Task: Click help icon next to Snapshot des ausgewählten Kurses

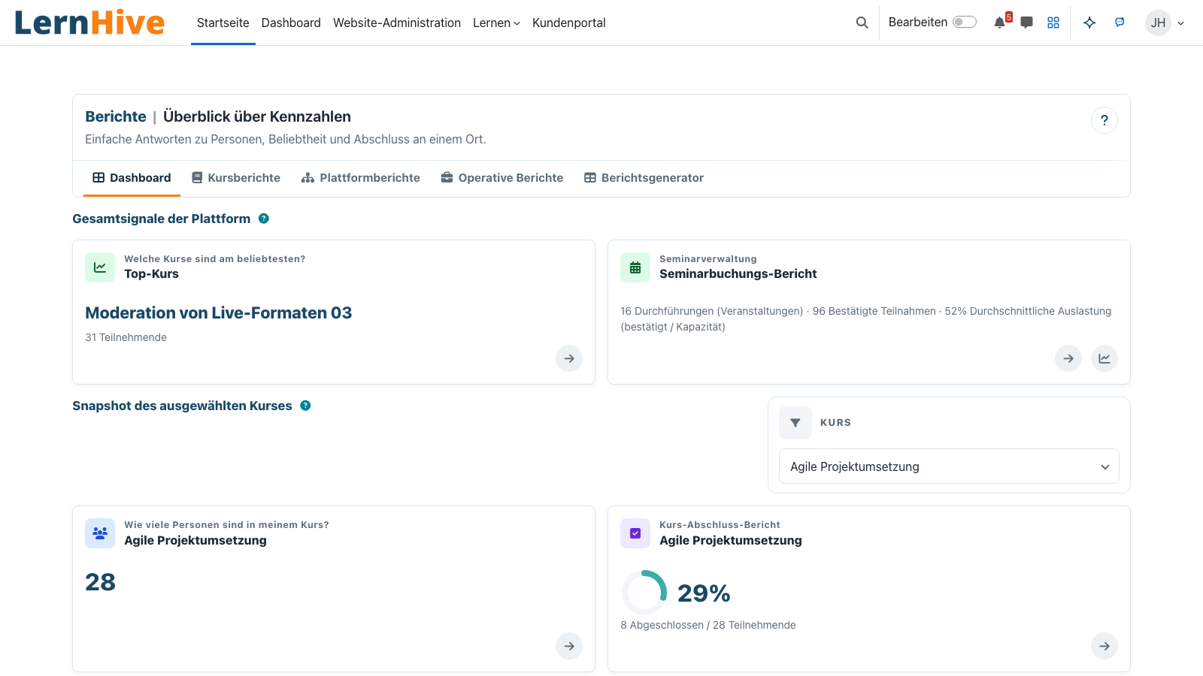Action: point(305,406)
